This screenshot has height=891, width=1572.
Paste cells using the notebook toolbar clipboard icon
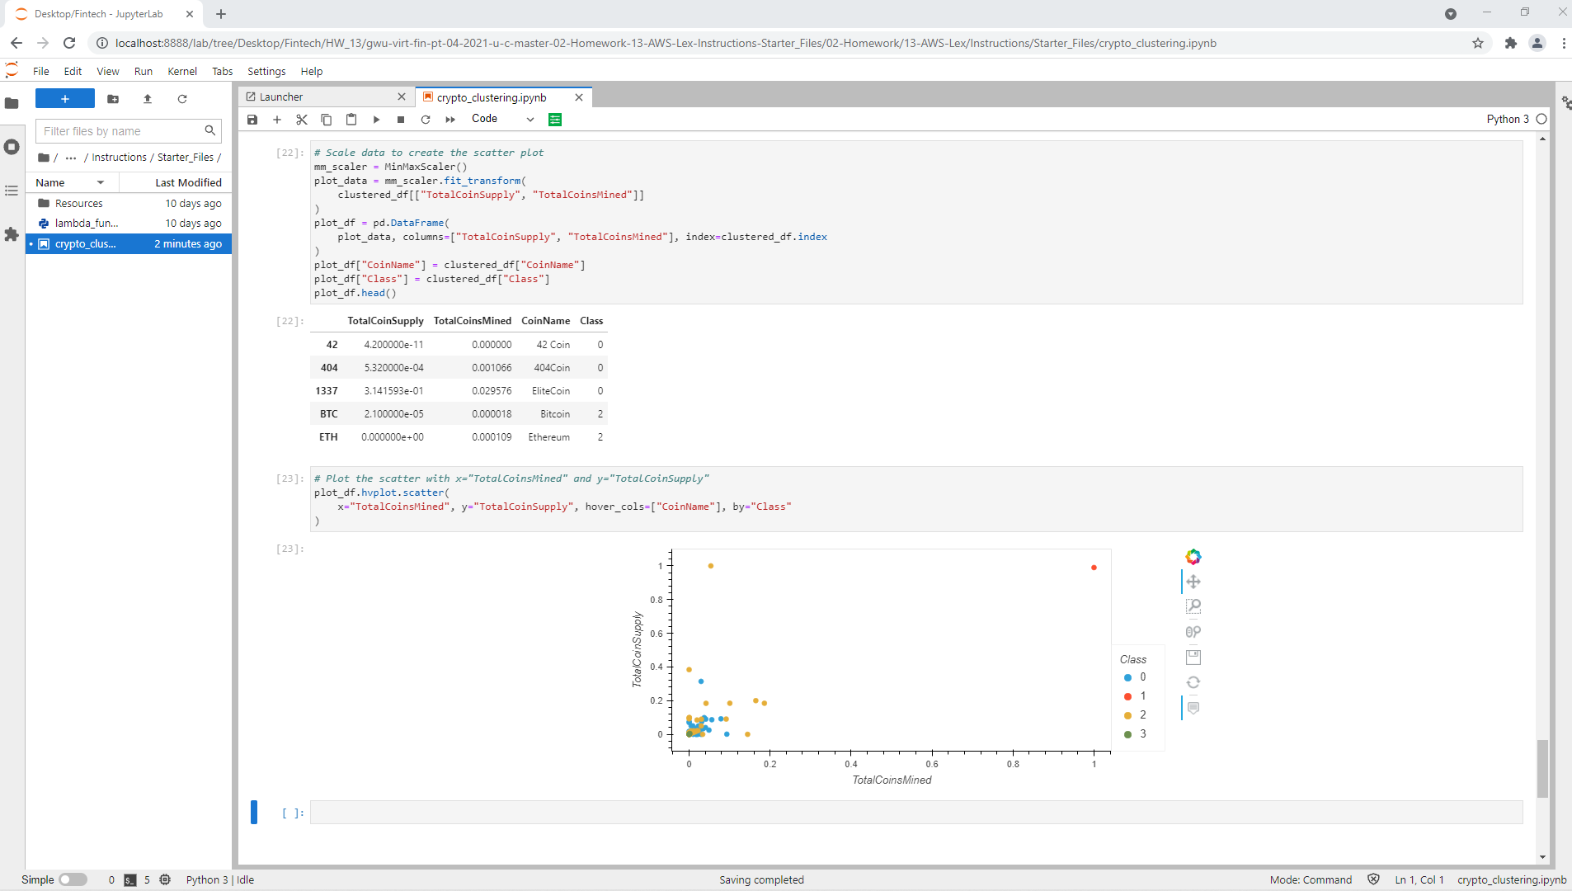coord(351,120)
